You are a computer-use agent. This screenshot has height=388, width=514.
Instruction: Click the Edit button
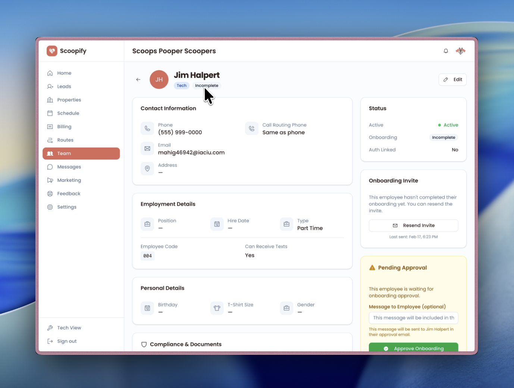pos(452,79)
